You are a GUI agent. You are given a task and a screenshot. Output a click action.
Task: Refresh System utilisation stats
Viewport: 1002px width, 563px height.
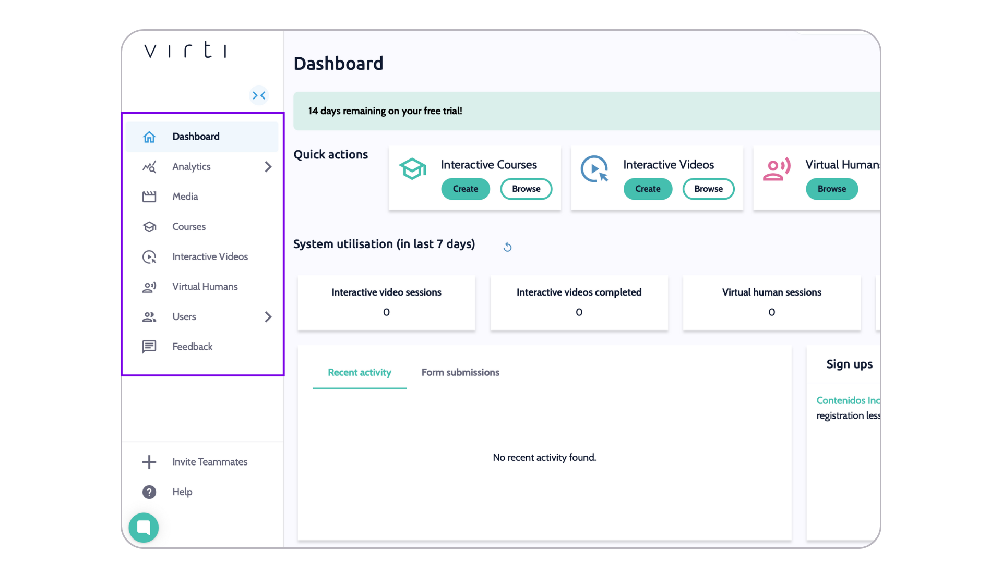click(x=507, y=247)
